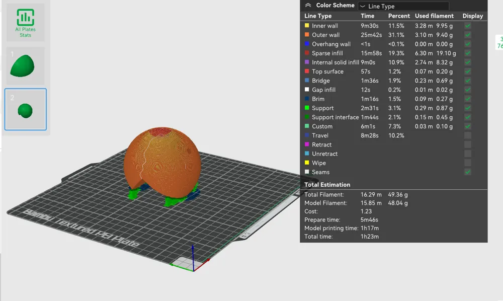Toggle Outer wall display checkbox
The width and height of the screenshot is (503, 301).
click(x=468, y=35)
